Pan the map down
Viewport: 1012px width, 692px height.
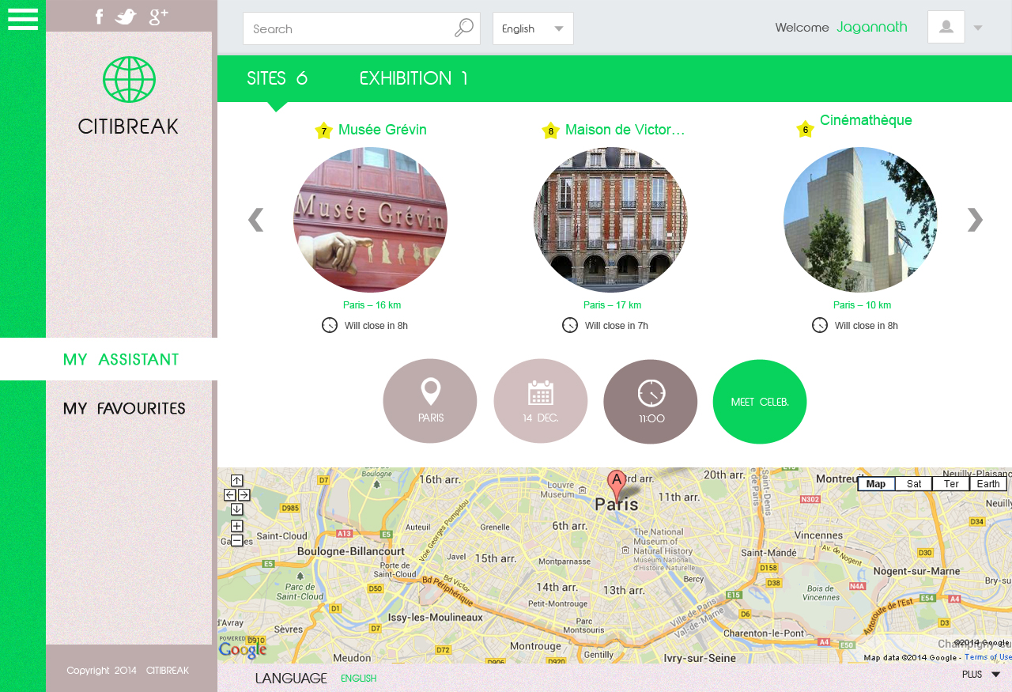tap(236, 509)
